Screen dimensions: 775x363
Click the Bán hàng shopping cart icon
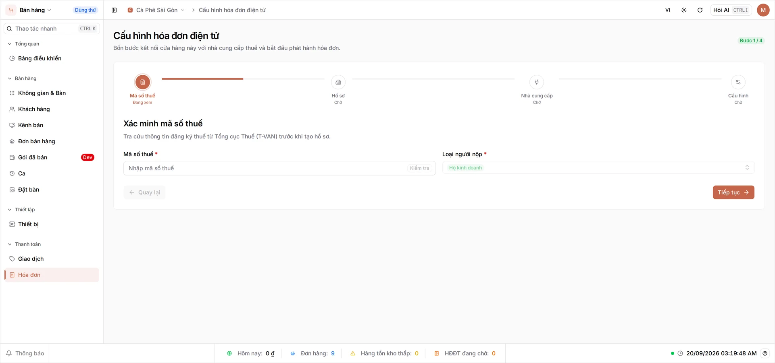tap(11, 10)
